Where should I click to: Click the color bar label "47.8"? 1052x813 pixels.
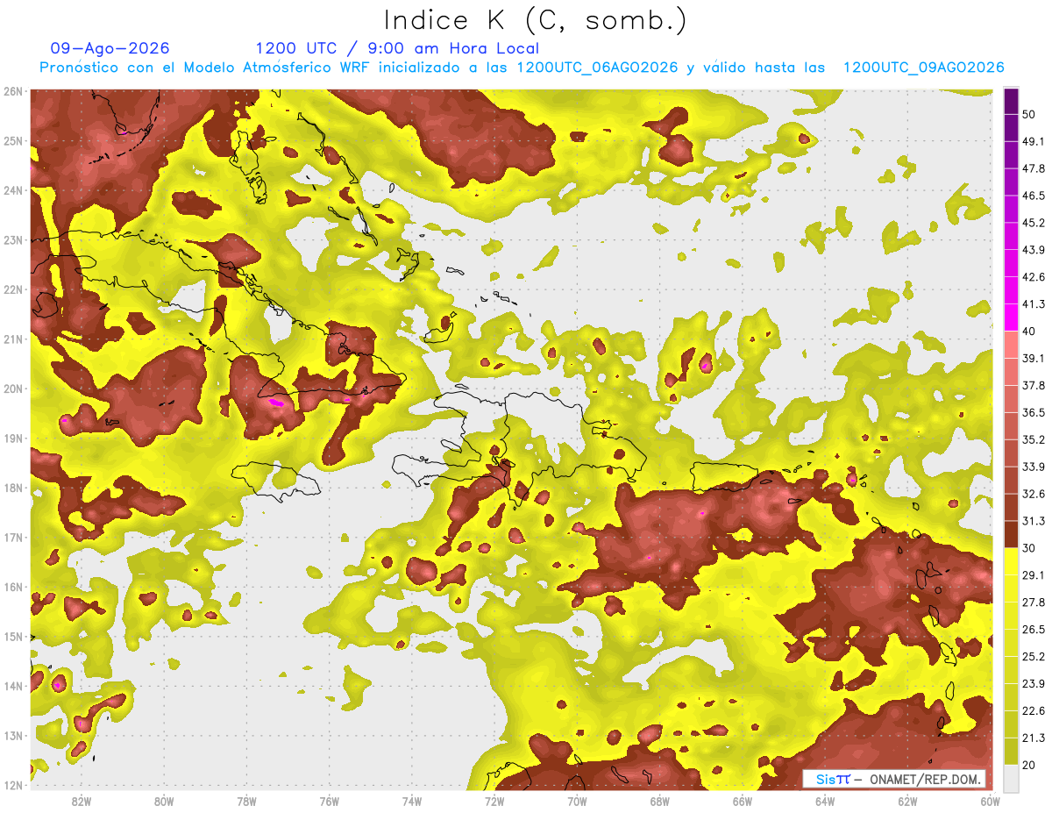tap(1033, 168)
